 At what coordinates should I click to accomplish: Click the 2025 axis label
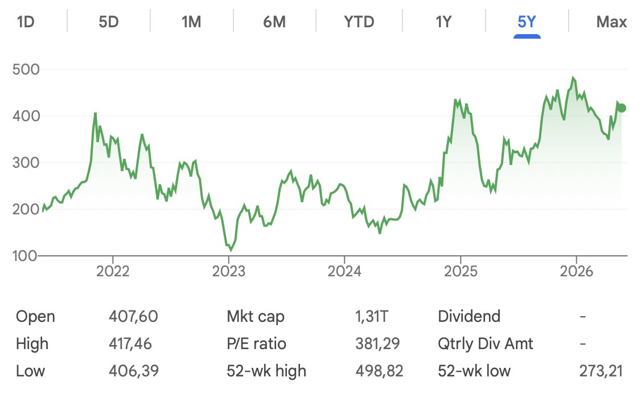(x=461, y=271)
